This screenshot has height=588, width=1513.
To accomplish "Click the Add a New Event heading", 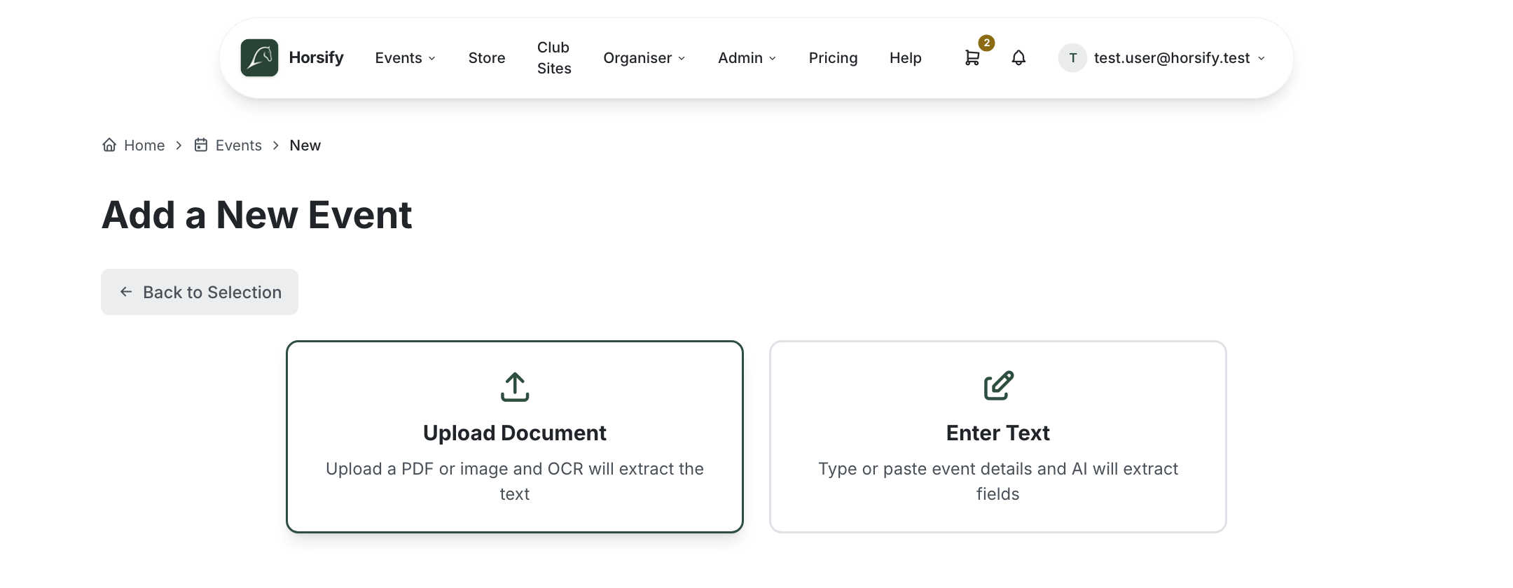I will click(x=257, y=214).
